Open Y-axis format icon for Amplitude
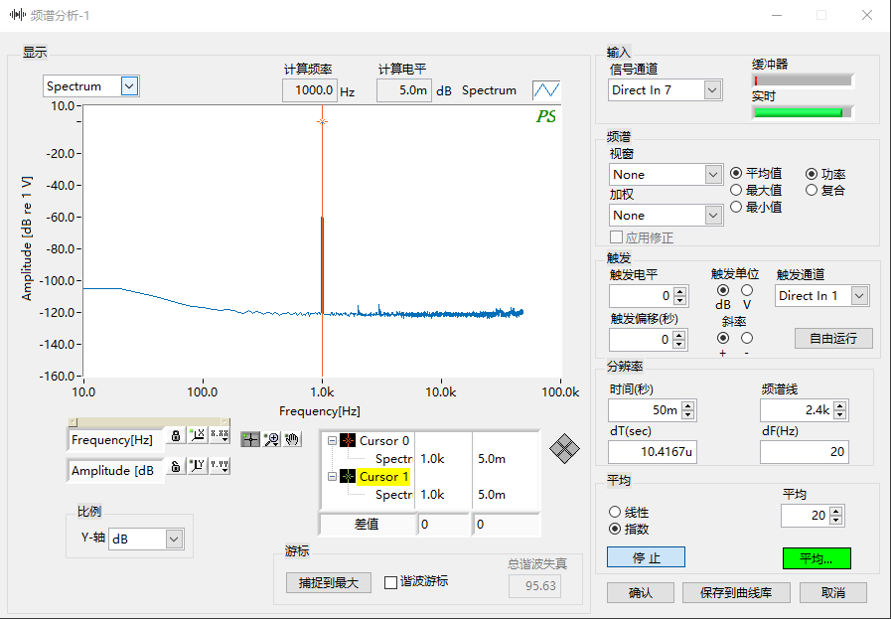The image size is (891, 619). click(220, 466)
